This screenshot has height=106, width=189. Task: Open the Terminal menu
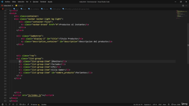tap(43, 2)
